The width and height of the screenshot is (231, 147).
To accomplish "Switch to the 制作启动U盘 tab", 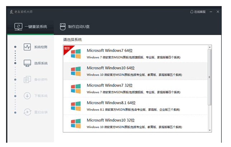I will point(75,27).
